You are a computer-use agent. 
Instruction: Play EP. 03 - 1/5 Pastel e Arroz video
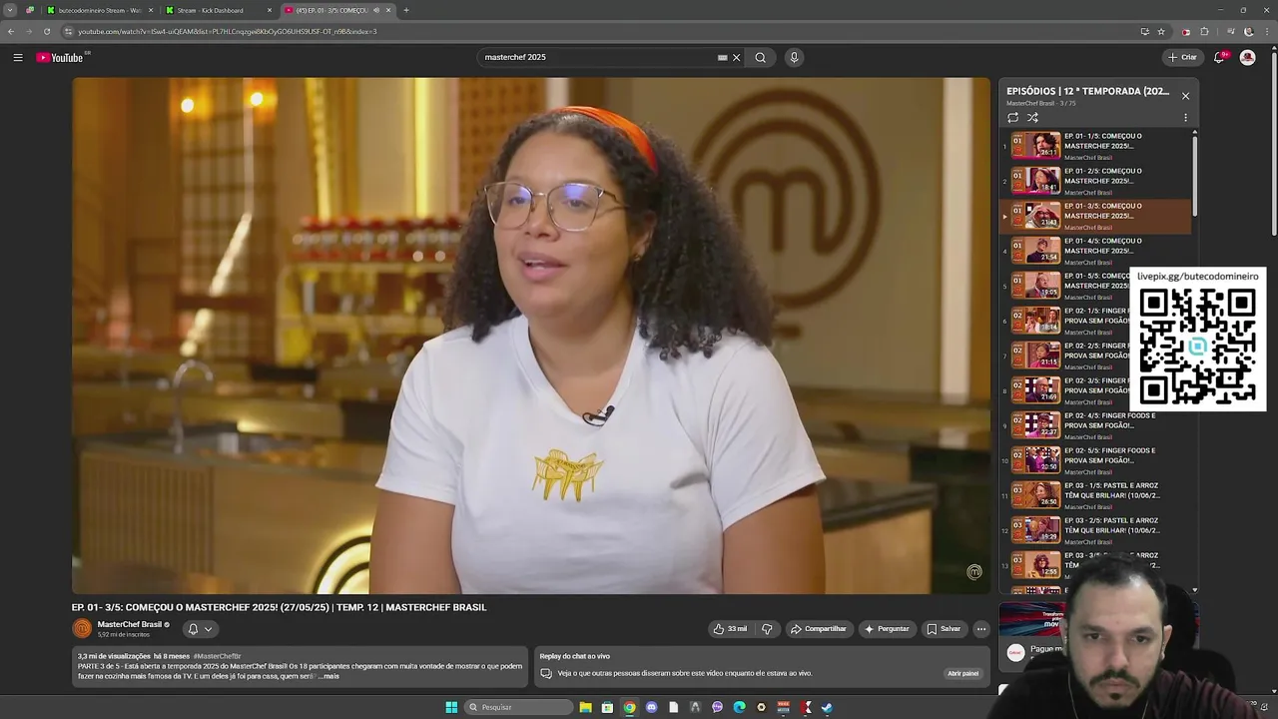[x=1096, y=495]
